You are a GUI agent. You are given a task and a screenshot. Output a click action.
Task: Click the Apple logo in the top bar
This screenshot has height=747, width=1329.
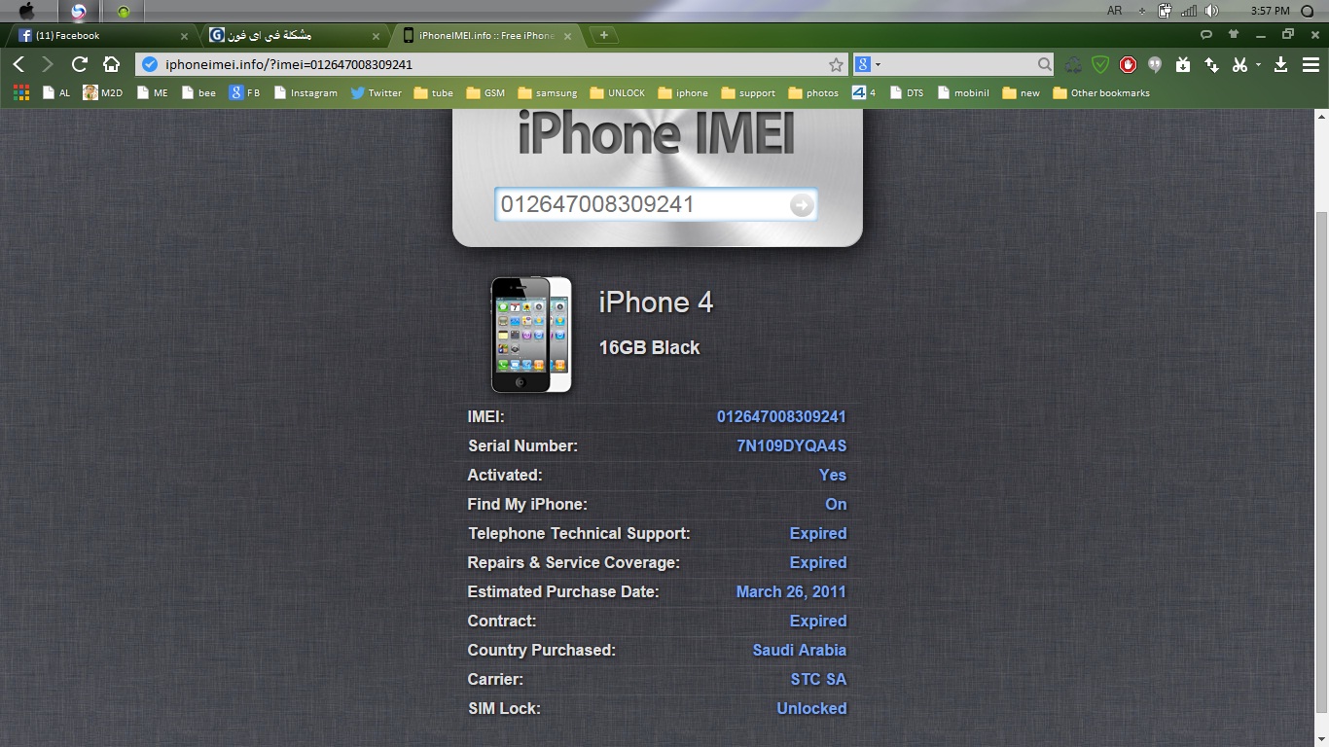(x=26, y=11)
